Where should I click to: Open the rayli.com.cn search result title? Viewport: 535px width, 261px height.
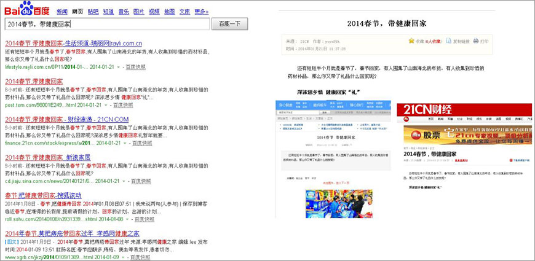point(74,44)
